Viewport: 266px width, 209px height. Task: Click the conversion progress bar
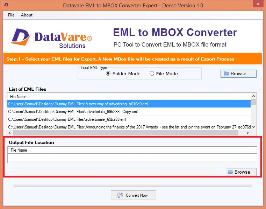coord(133,186)
